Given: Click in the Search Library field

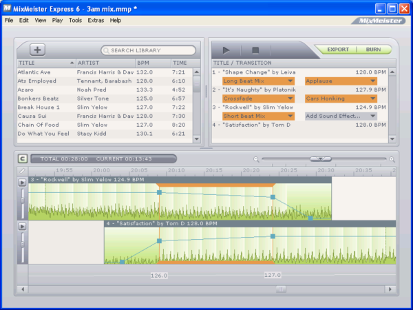Looking at the screenshot, I should pyautogui.click(x=148, y=50).
